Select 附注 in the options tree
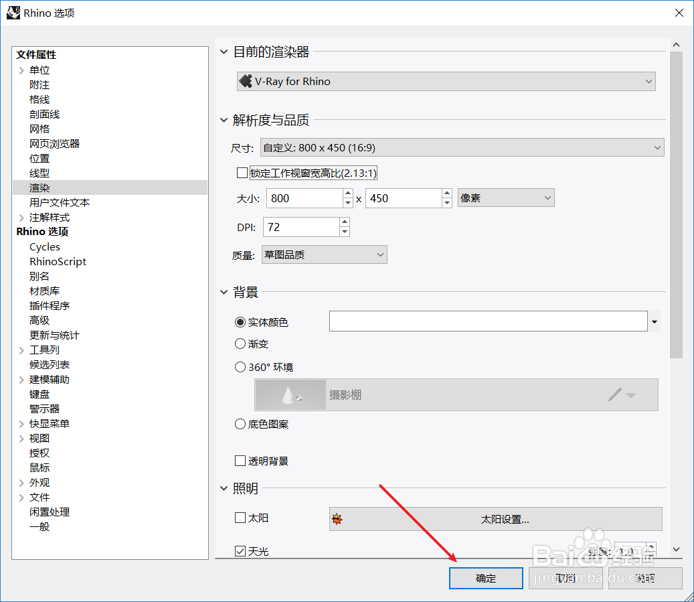This screenshot has width=694, height=602. [39, 84]
